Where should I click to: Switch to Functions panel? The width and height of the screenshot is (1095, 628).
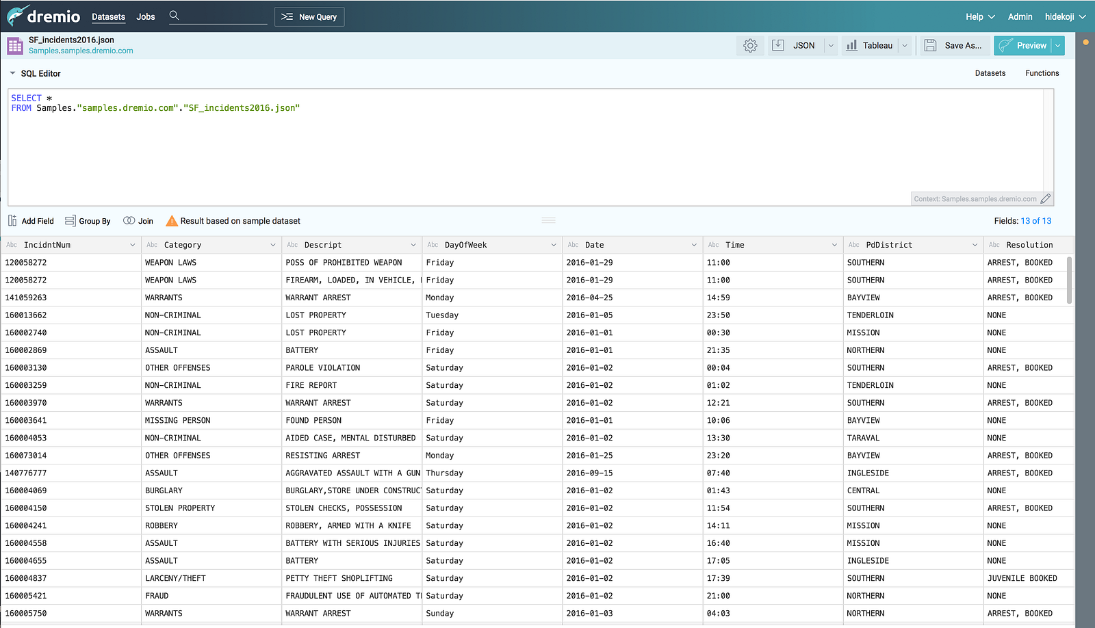[1042, 73]
